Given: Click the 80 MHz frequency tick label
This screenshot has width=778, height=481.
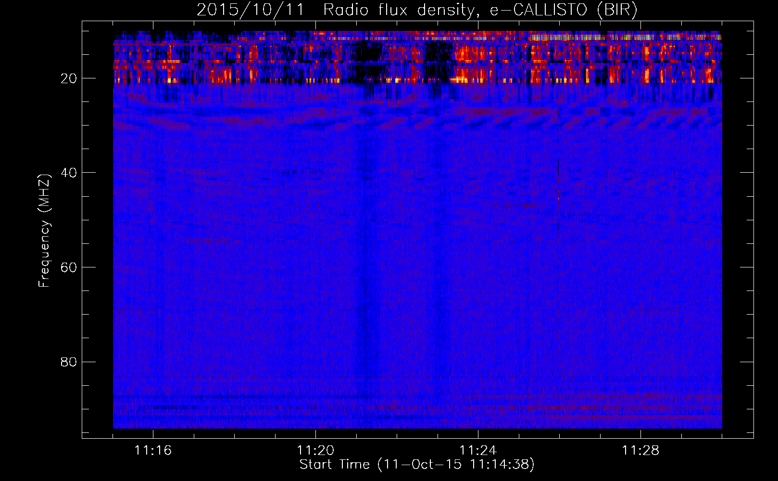Looking at the screenshot, I should [69, 362].
